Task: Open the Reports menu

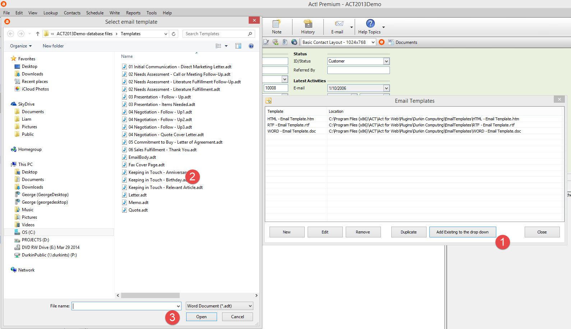Action: [x=133, y=13]
